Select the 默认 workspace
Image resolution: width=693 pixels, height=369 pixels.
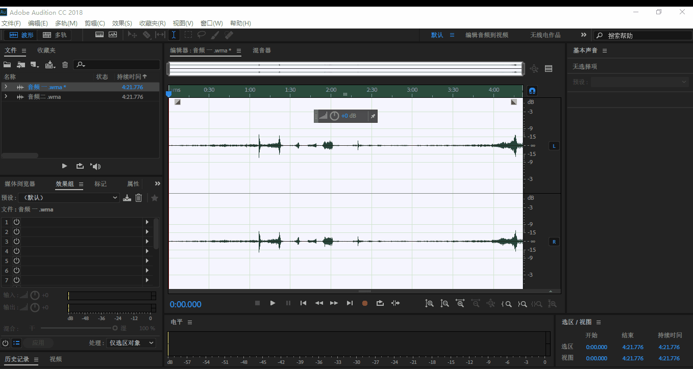click(x=437, y=35)
